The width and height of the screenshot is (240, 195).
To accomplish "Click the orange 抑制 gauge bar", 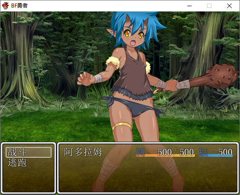I will 165,155.
